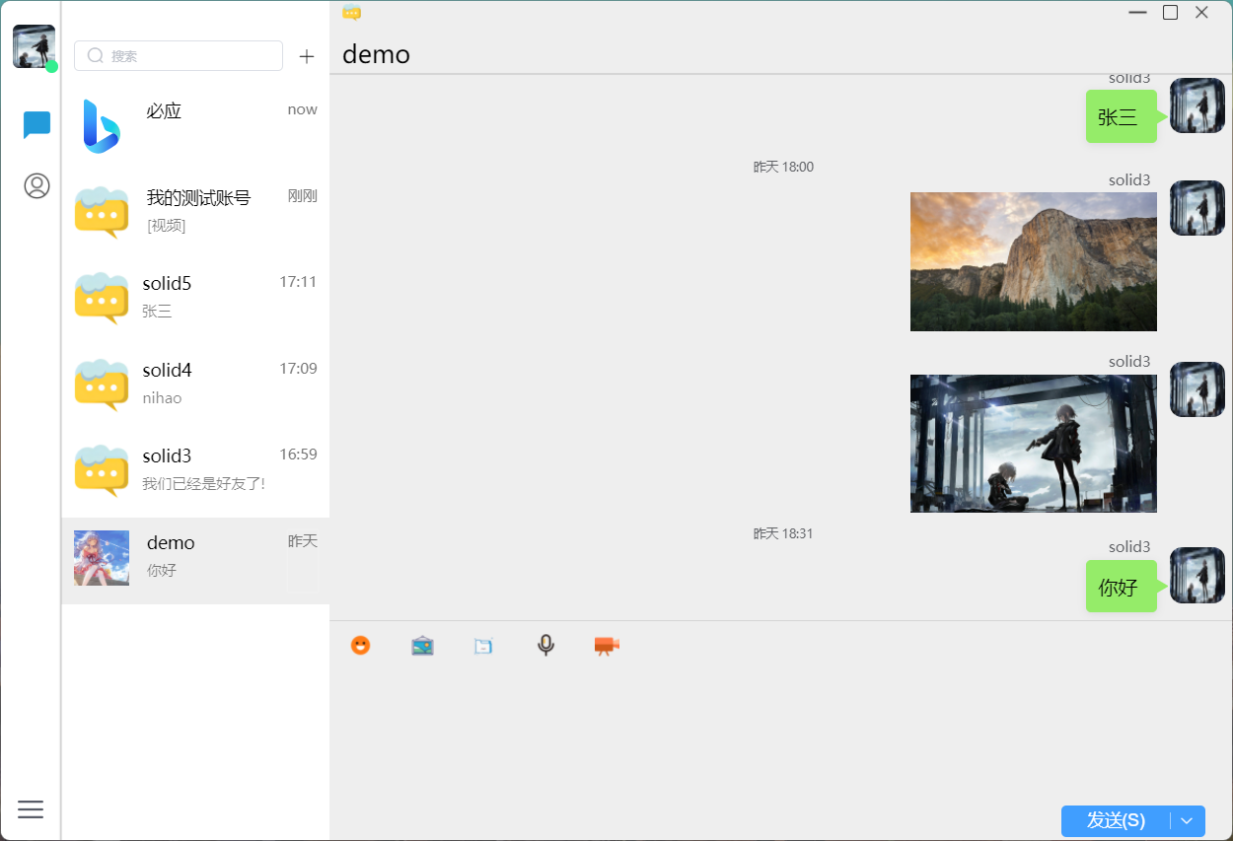1233x841 pixels.
Task: Click the 张三 message bubble
Action: click(x=1121, y=116)
